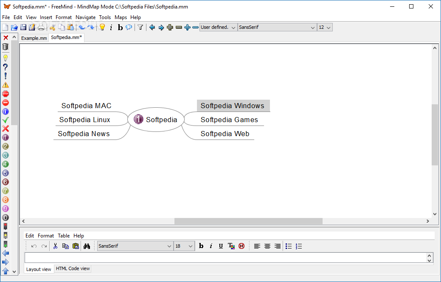Select the Softpedia MAC node
Image resolution: width=441 pixels, height=282 pixels.
(x=86, y=106)
